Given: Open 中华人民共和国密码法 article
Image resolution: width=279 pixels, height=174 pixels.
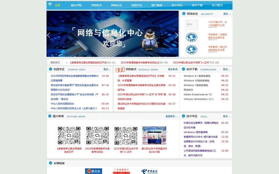Looking at the screenshot, I should [x=62, y=104].
